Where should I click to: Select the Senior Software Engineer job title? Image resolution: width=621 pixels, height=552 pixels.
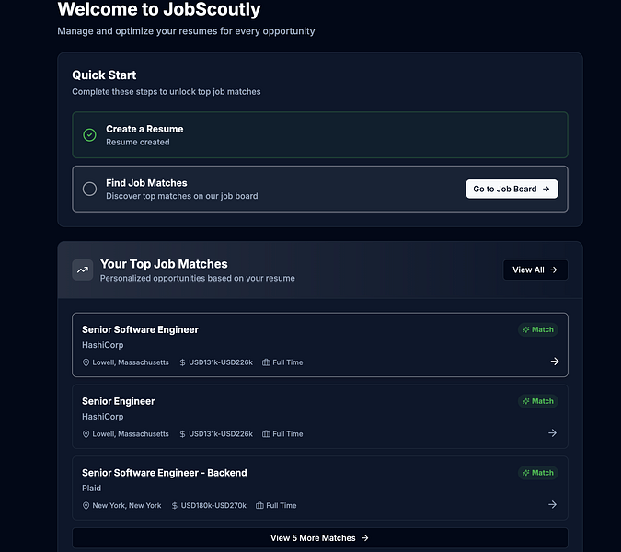coord(140,330)
